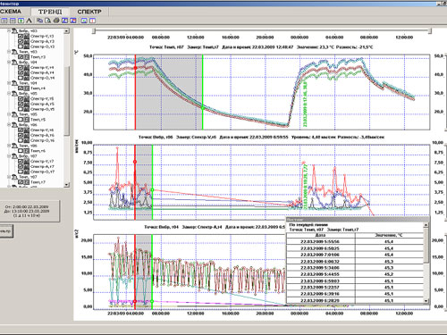Toggle the Спектр-V,т3 checkbox in tree

click(21, 37)
